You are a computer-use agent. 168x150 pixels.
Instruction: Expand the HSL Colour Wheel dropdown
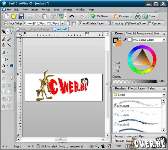(164, 40)
